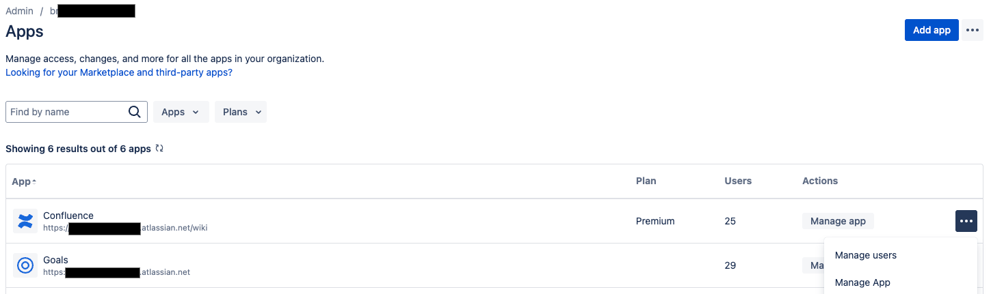The height and width of the screenshot is (294, 991).
Task: Open the more options menu beside Add app
Action: pyautogui.click(x=973, y=30)
